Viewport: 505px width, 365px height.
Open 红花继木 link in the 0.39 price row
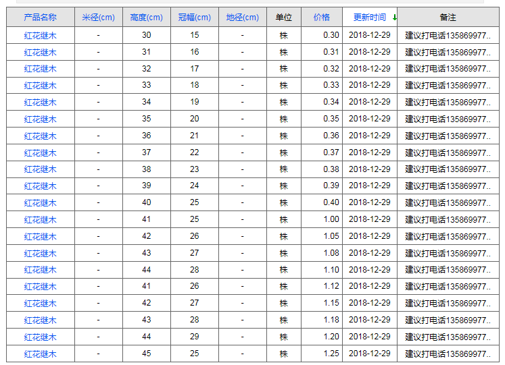[x=41, y=186]
